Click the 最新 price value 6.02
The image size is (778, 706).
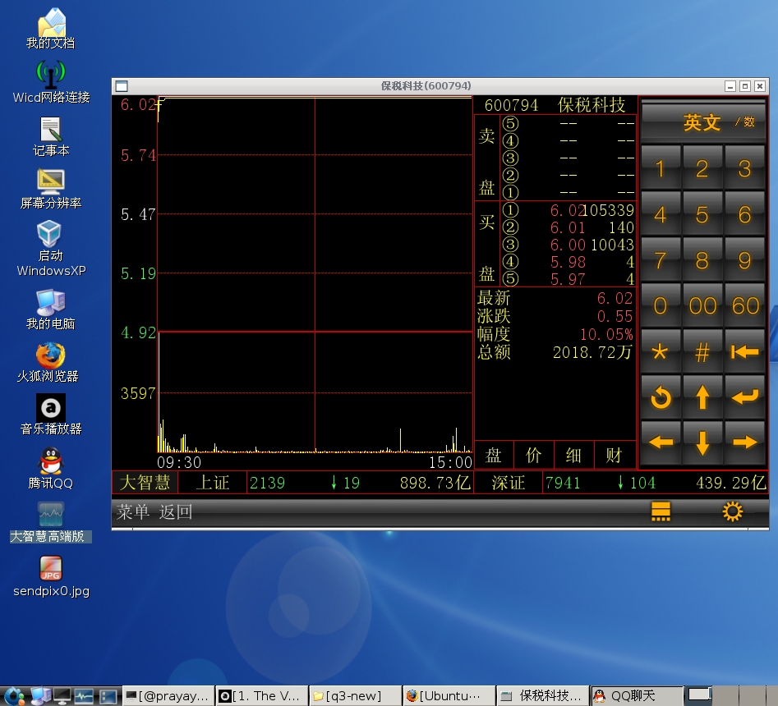coord(615,298)
